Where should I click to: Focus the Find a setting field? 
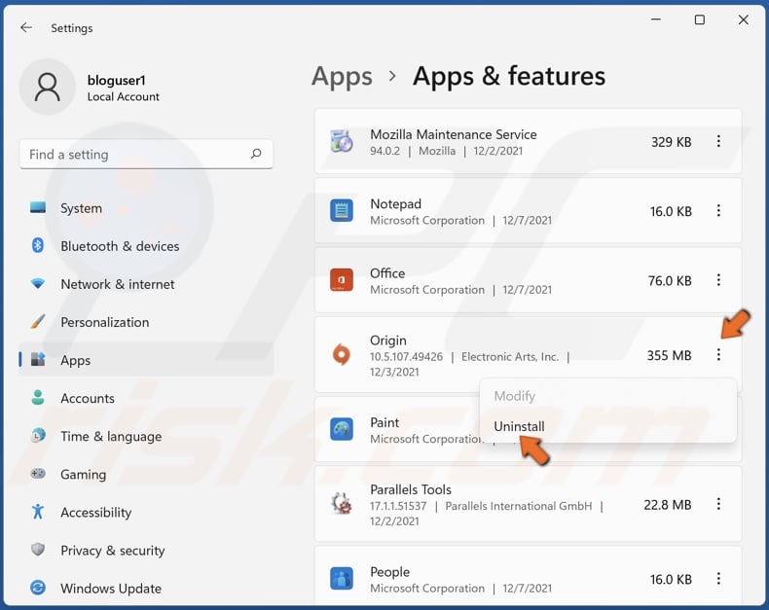coord(146,154)
